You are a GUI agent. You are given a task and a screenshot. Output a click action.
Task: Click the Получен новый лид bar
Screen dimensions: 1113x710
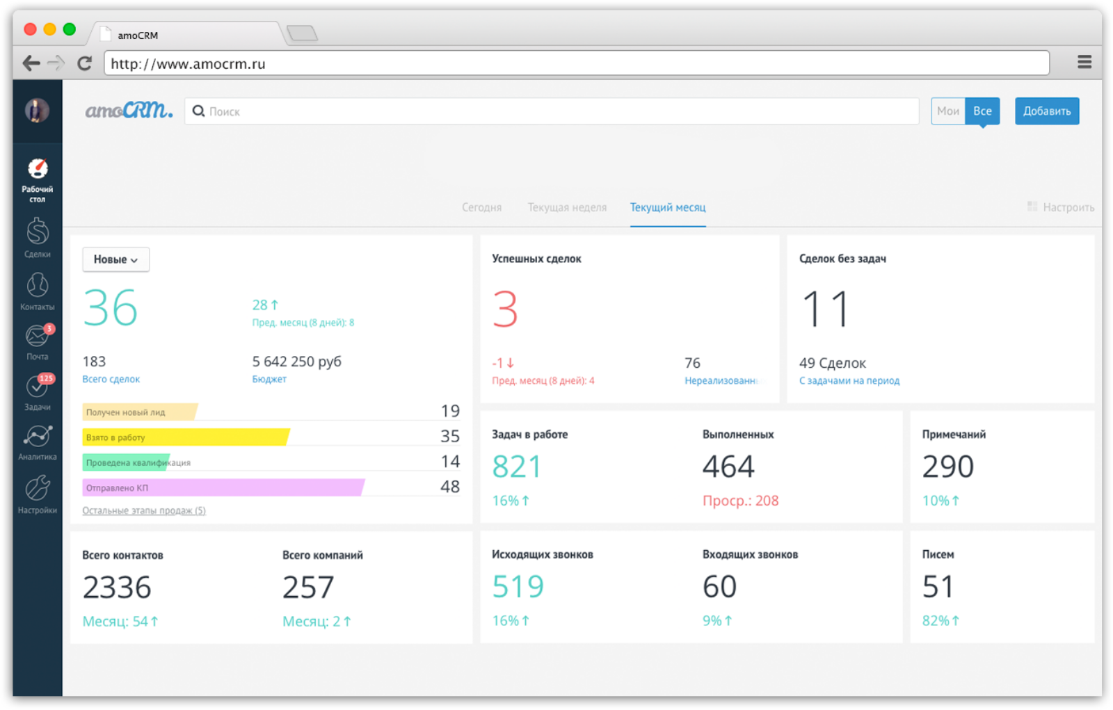point(140,412)
